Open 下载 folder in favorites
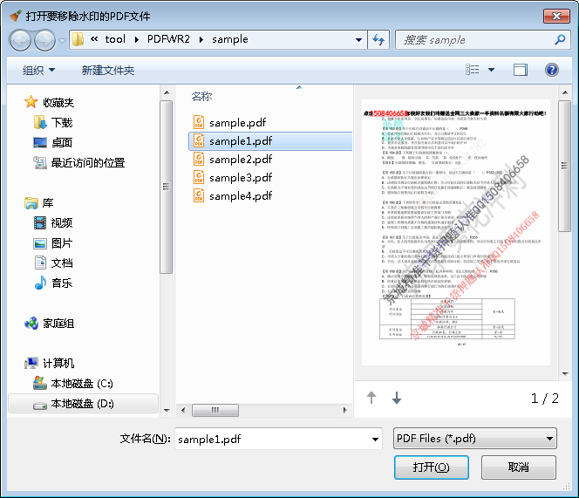 click(62, 122)
